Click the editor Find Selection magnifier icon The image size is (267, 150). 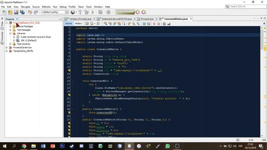[x=106, y=24]
